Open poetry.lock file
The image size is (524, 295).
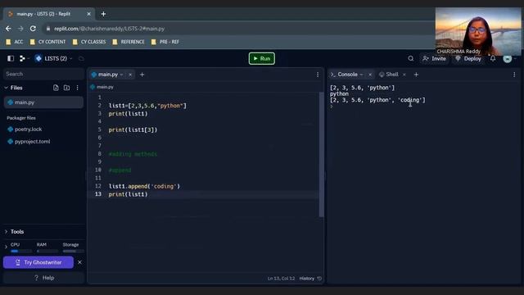coord(28,129)
